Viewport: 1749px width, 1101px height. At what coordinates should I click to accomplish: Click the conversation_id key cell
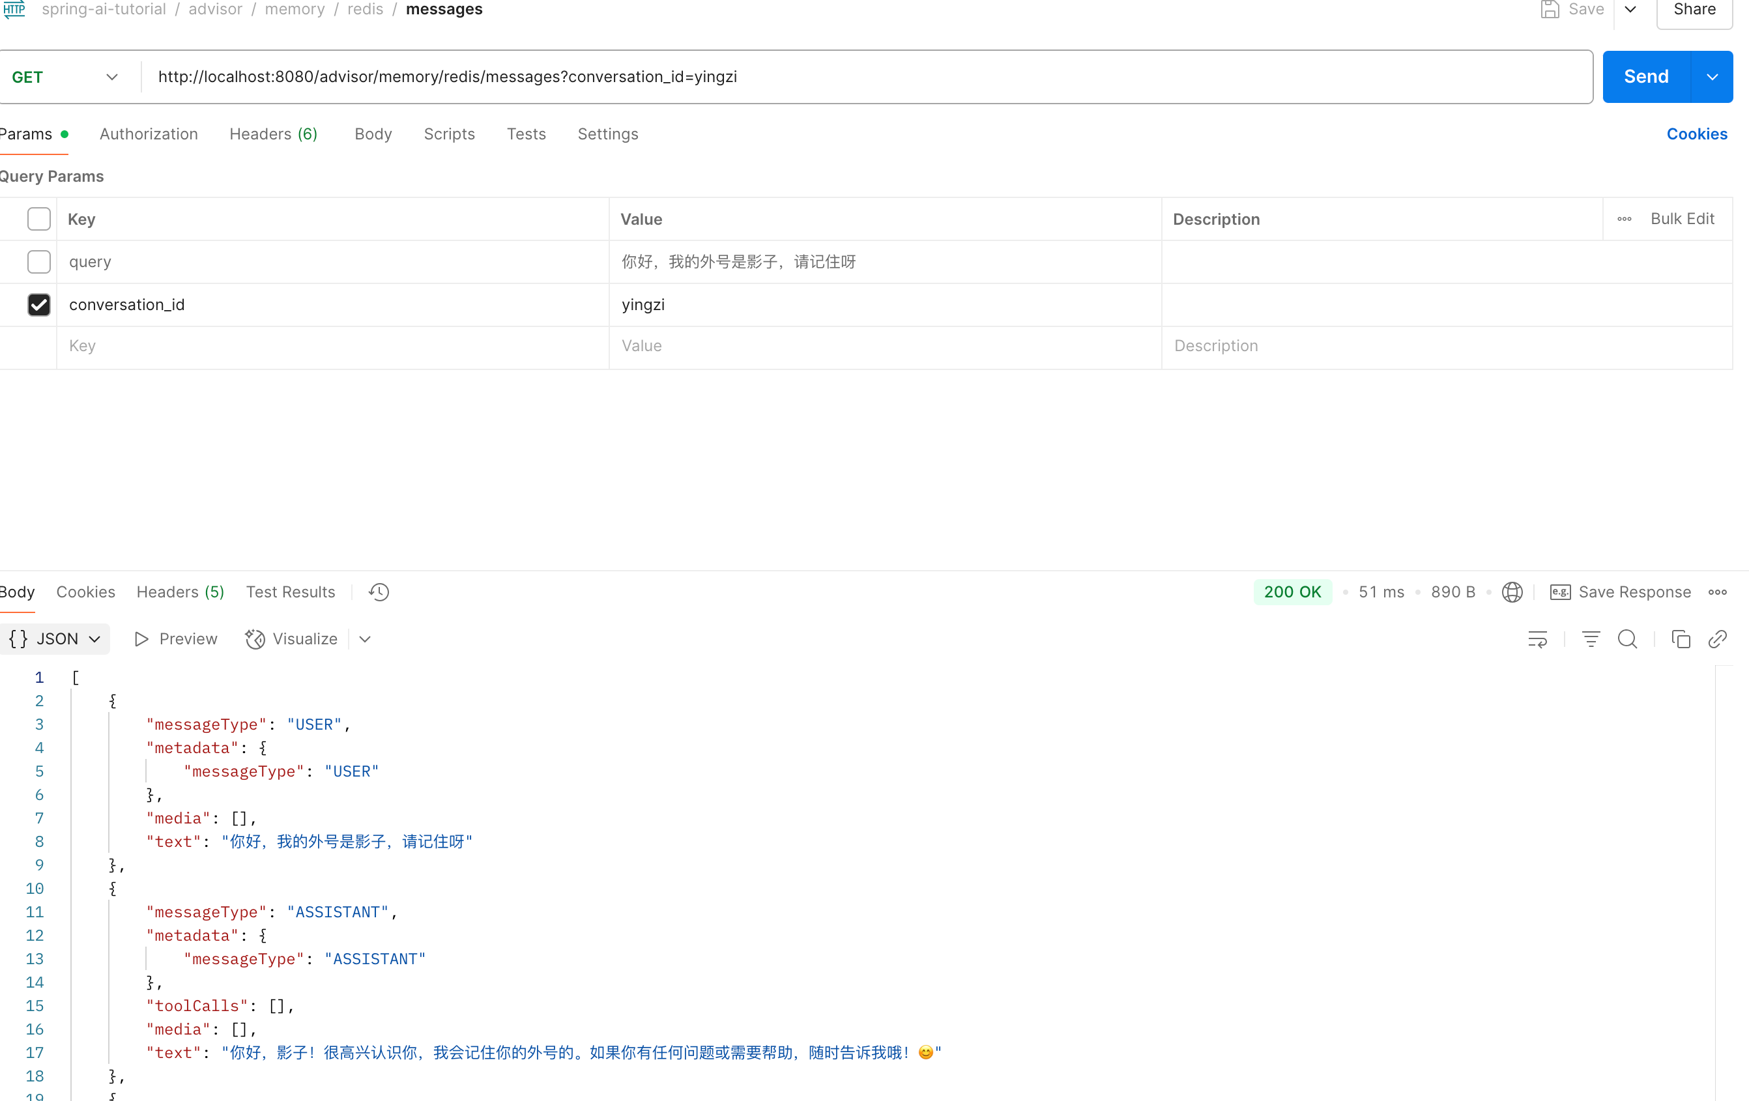(x=332, y=304)
